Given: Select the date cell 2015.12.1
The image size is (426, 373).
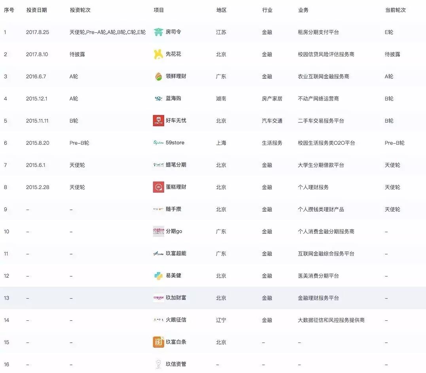Looking at the screenshot, I should click(37, 98).
